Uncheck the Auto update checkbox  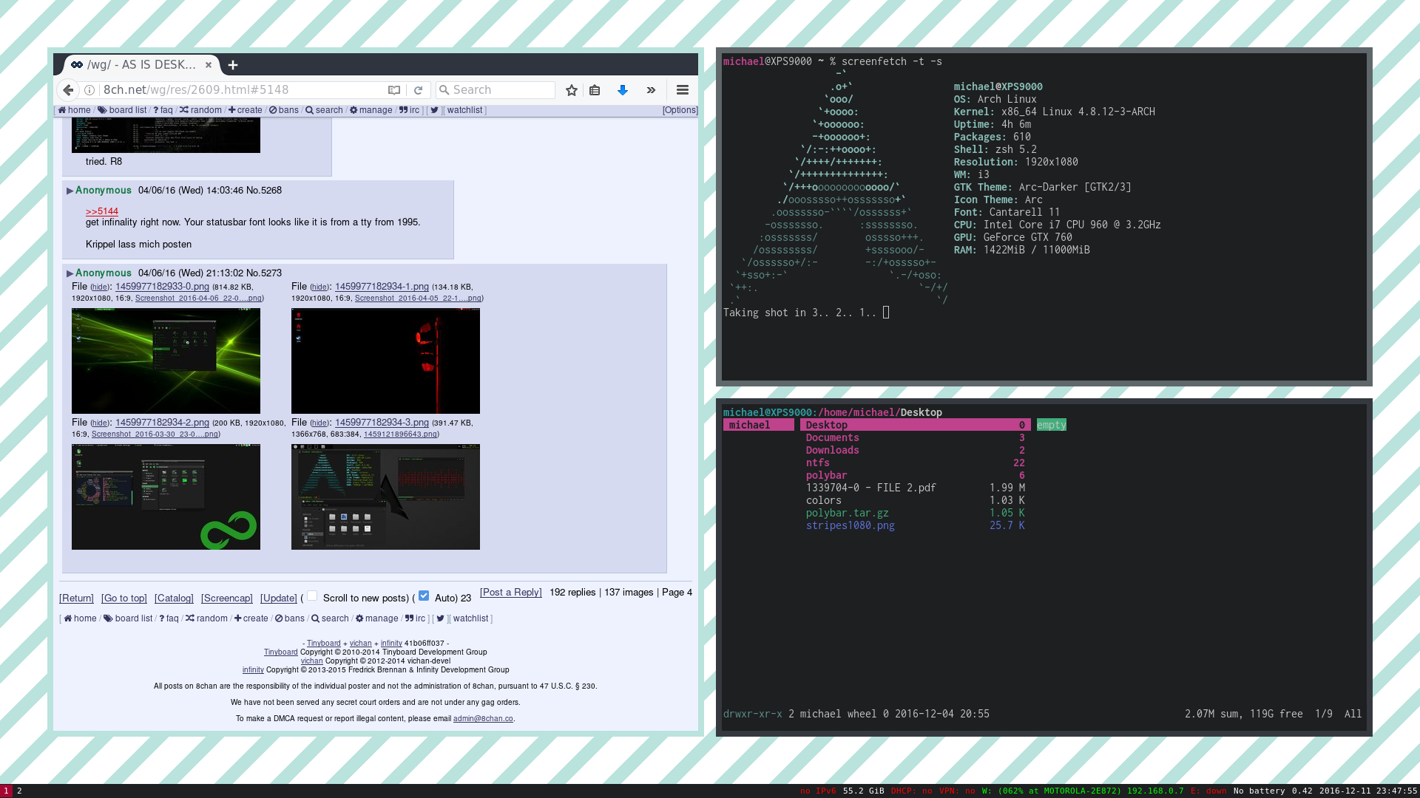424,596
